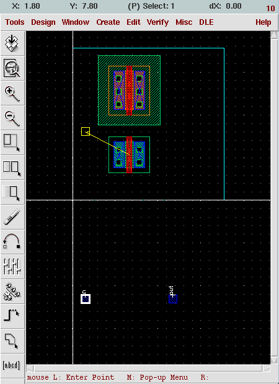Activate the Zoom In magnifier tool
This screenshot has height=384, width=279.
point(12,93)
